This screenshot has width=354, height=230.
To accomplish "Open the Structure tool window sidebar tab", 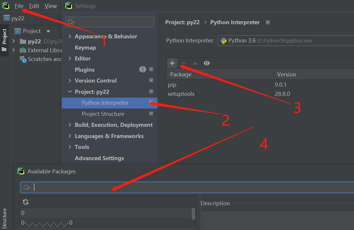I will 4,219.
